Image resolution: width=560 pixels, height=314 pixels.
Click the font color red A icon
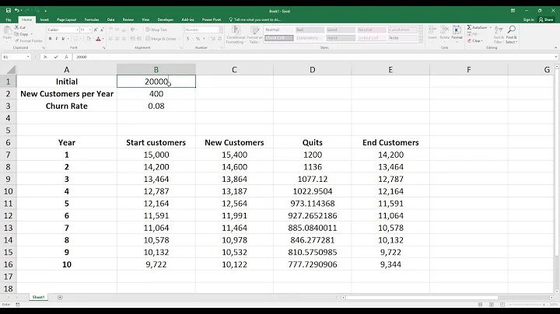98,39
